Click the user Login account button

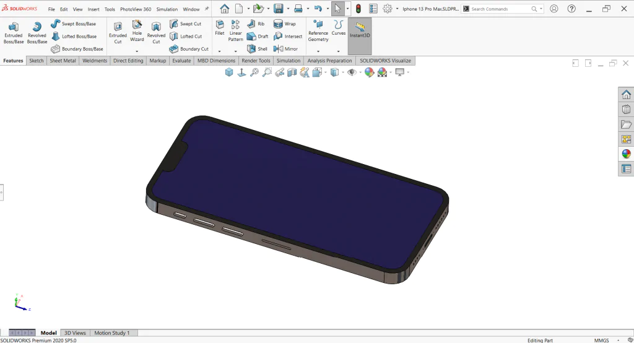pos(554,9)
